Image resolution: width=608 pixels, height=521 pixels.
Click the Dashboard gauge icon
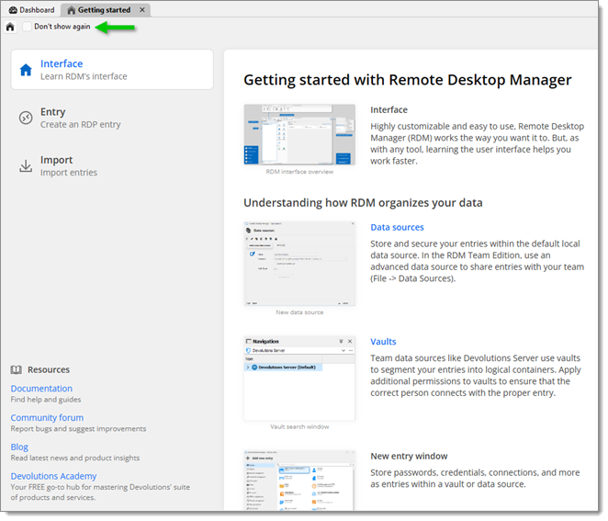click(x=13, y=10)
